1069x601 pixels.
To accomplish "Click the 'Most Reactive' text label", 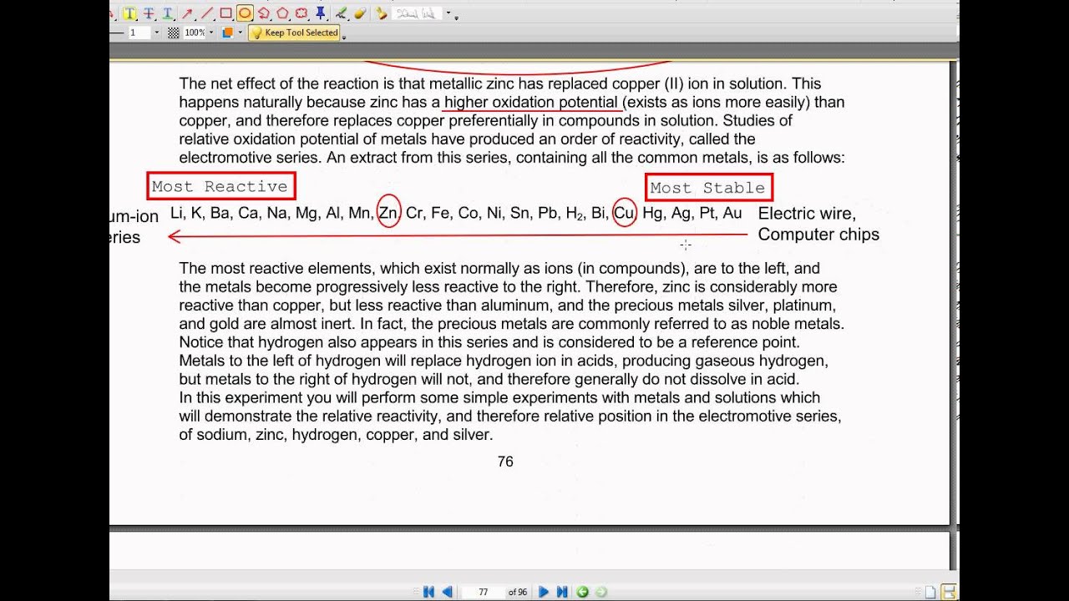I will tap(220, 186).
